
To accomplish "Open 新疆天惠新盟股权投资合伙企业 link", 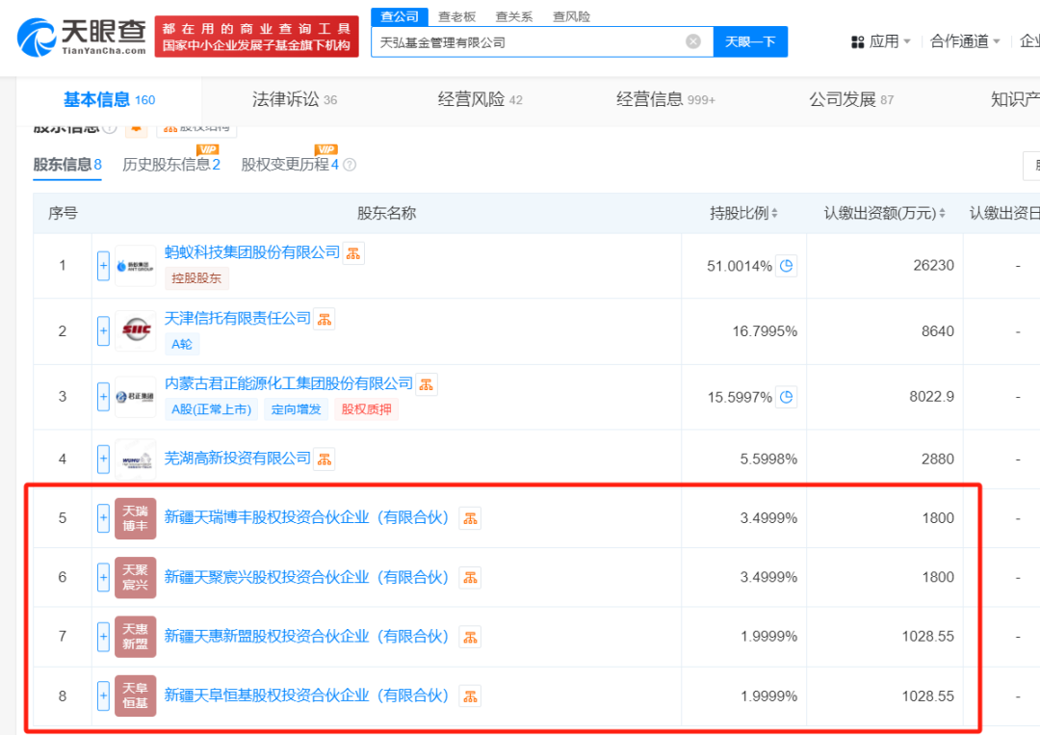I will [x=306, y=636].
